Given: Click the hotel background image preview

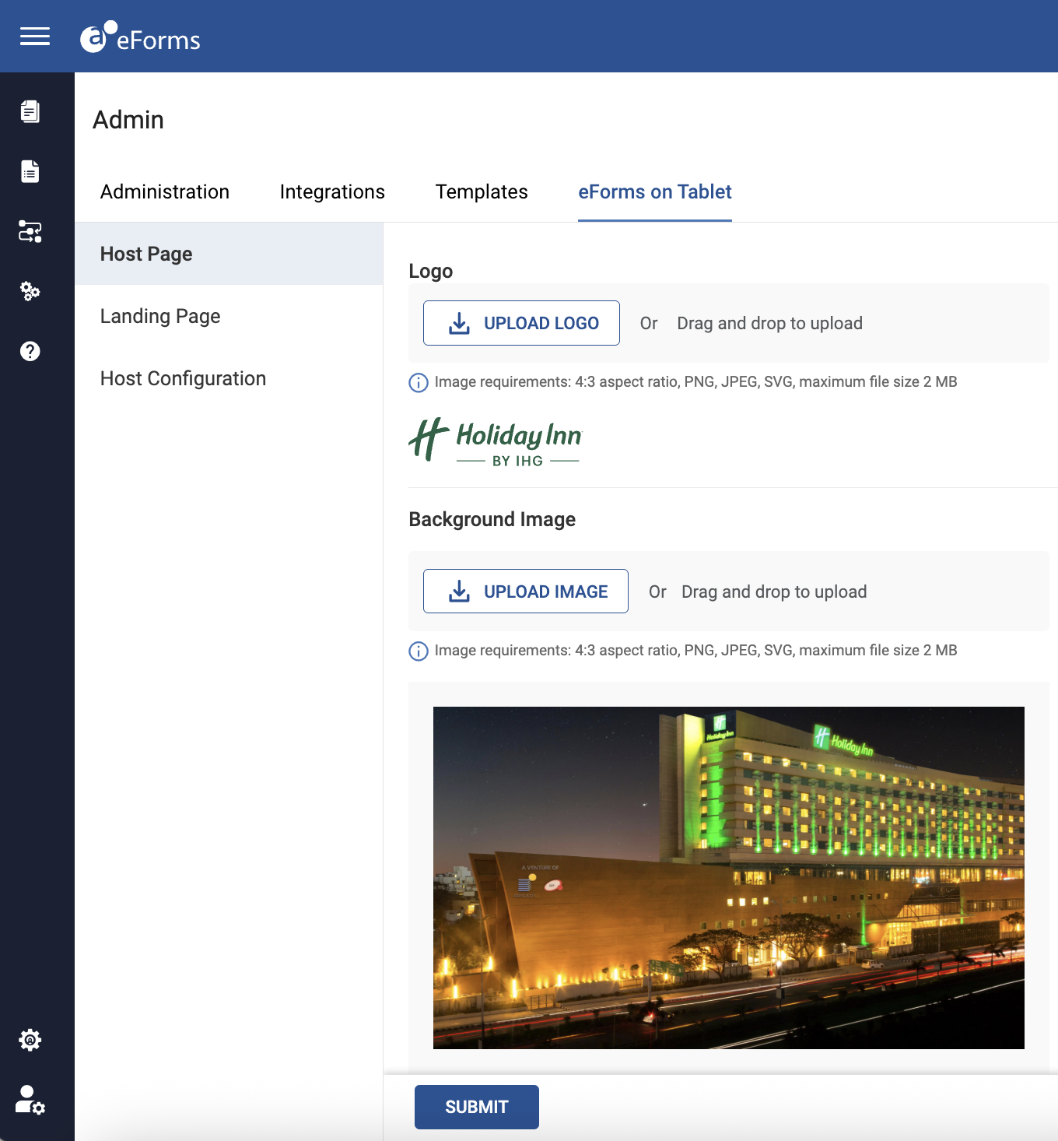Looking at the screenshot, I should coord(729,878).
